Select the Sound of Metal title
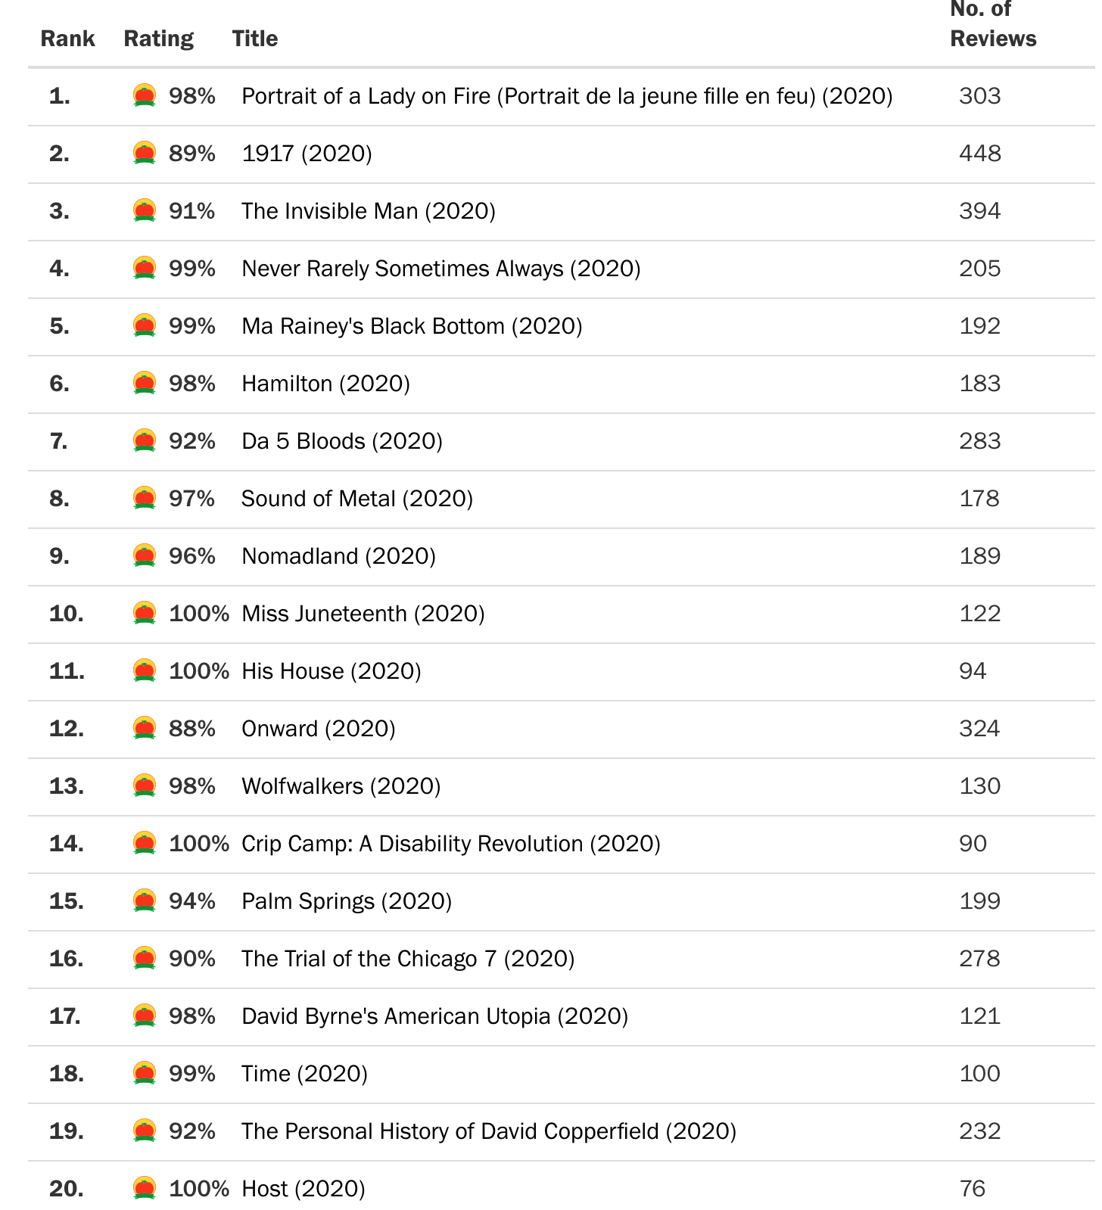Screen dimensions: 1102x1210 (x=356, y=499)
